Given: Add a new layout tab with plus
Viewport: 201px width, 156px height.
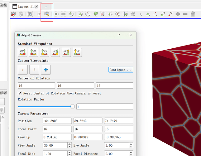Looking at the screenshot, I should [x=46, y=7].
